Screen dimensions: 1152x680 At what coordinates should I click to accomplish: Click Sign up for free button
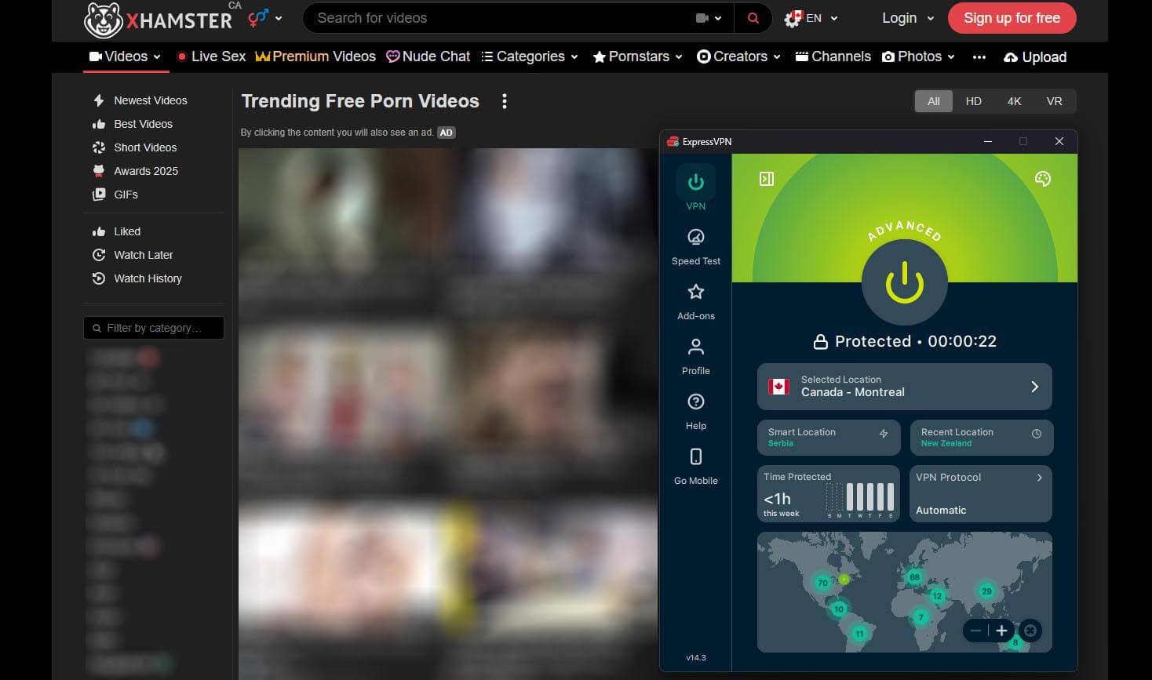1012,18
